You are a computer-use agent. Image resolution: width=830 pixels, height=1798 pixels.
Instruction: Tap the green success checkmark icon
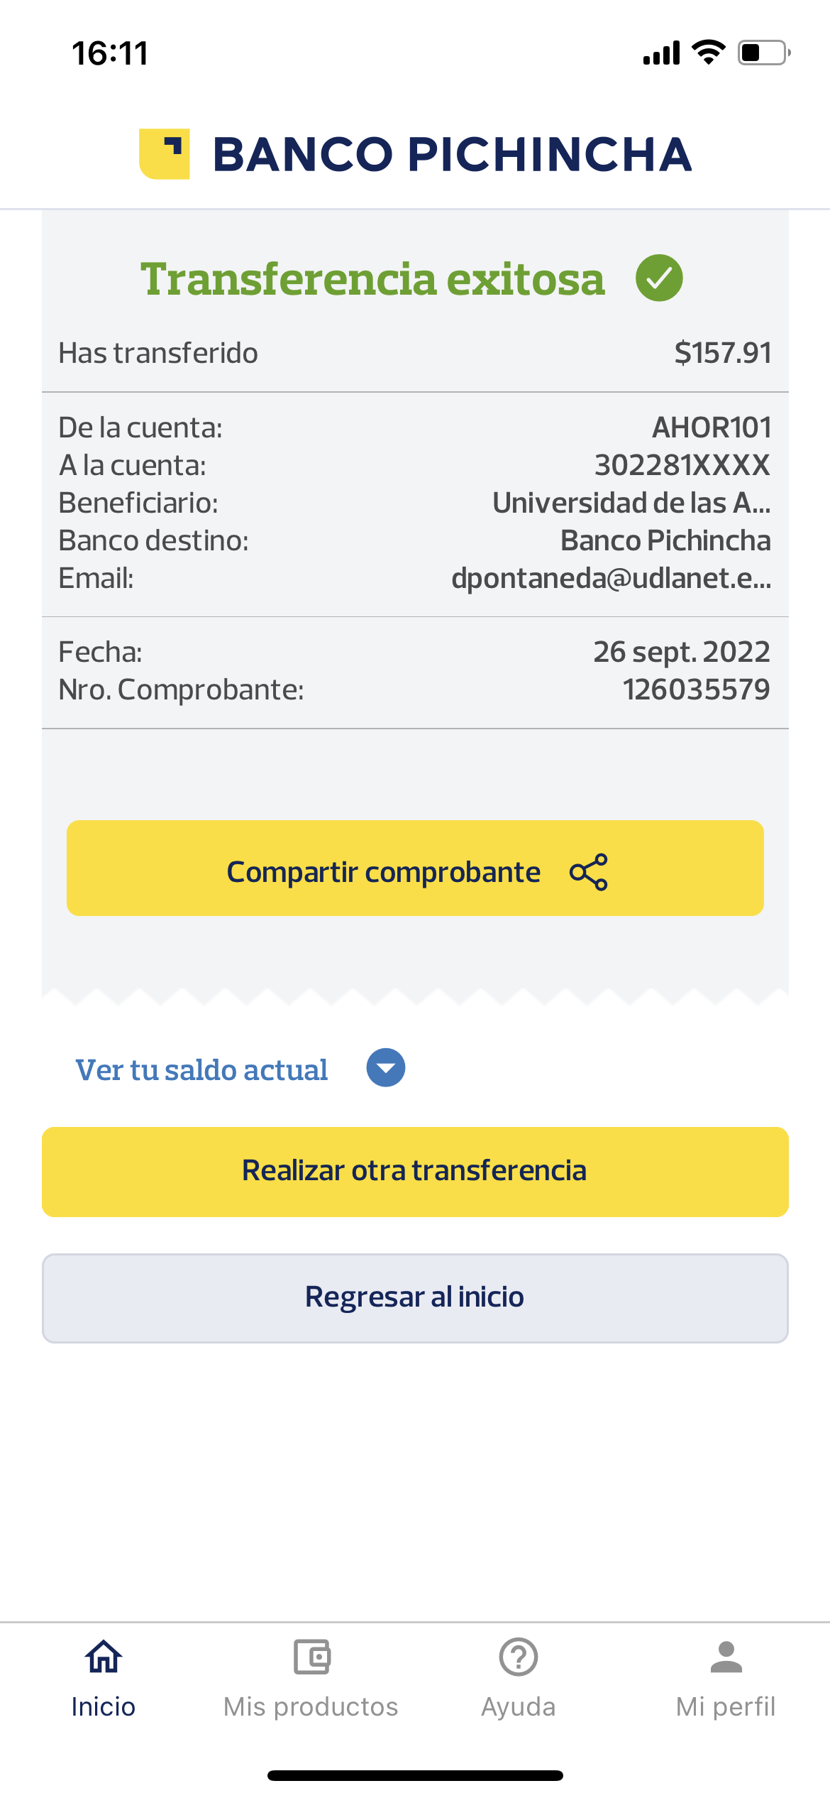(x=659, y=278)
